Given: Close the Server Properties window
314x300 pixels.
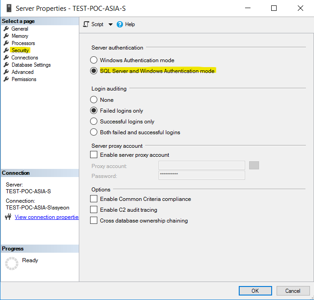Looking at the screenshot, I should [x=300, y=8].
